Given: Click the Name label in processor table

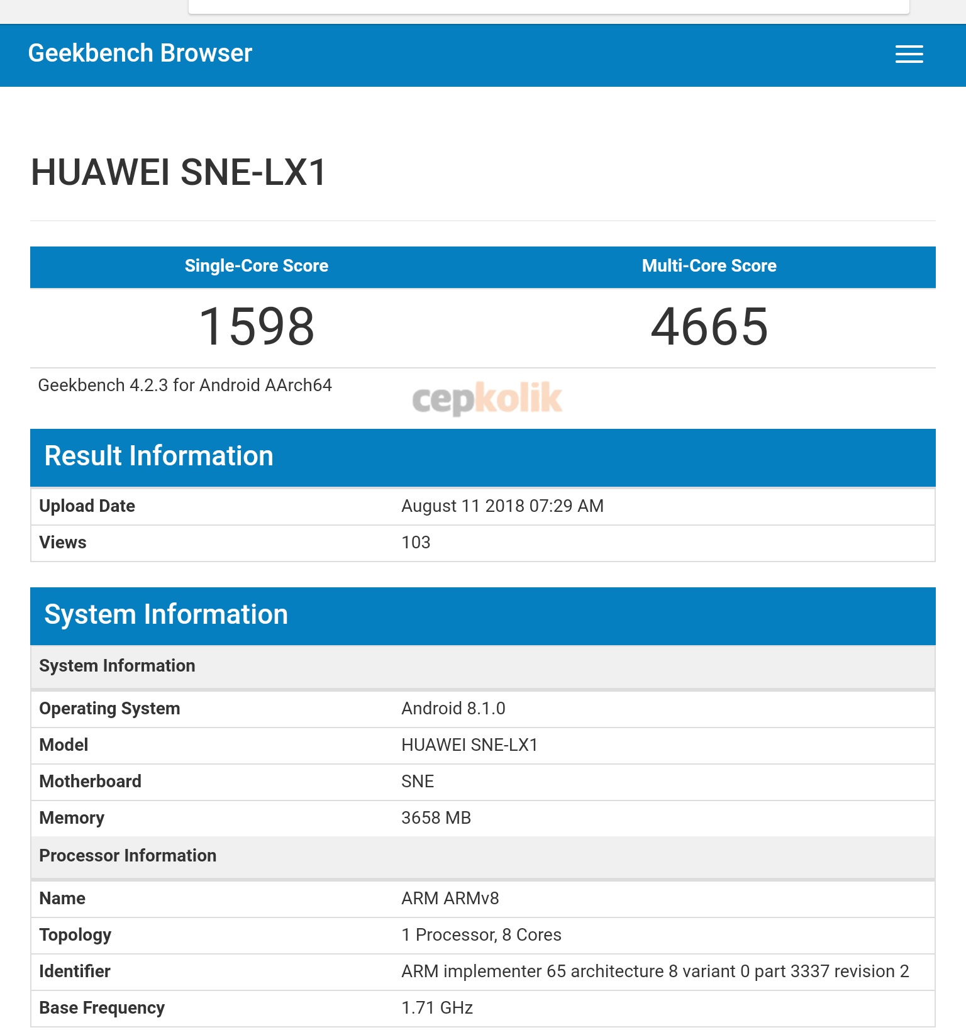Looking at the screenshot, I should point(62,899).
